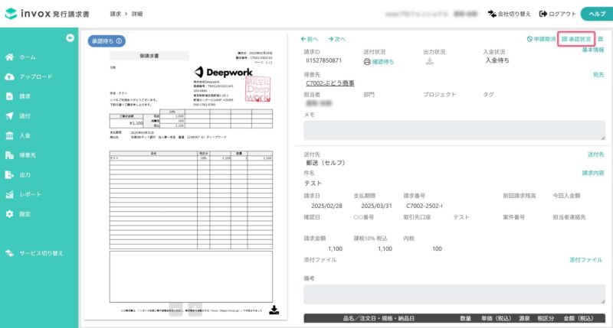Viewport: 613px width, 328px height.
Task: Open the hamburger menu beside 承認状況
Action: (601, 39)
